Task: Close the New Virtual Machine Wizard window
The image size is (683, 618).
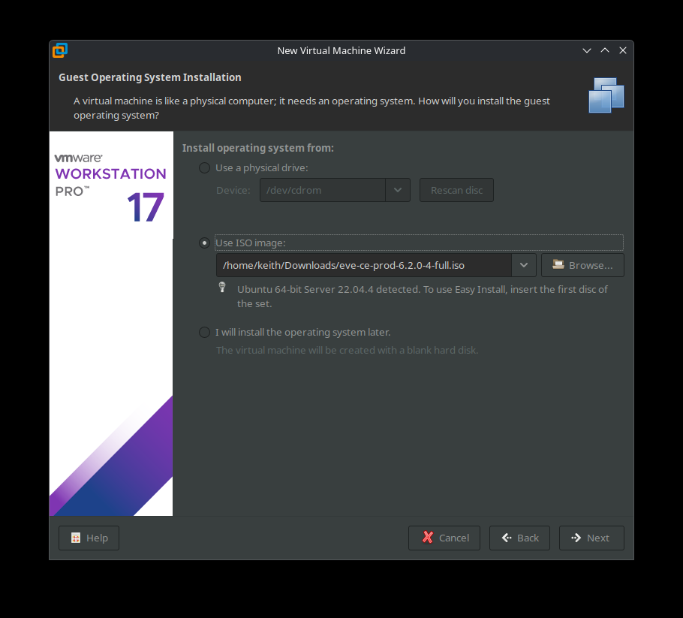Action: (623, 50)
